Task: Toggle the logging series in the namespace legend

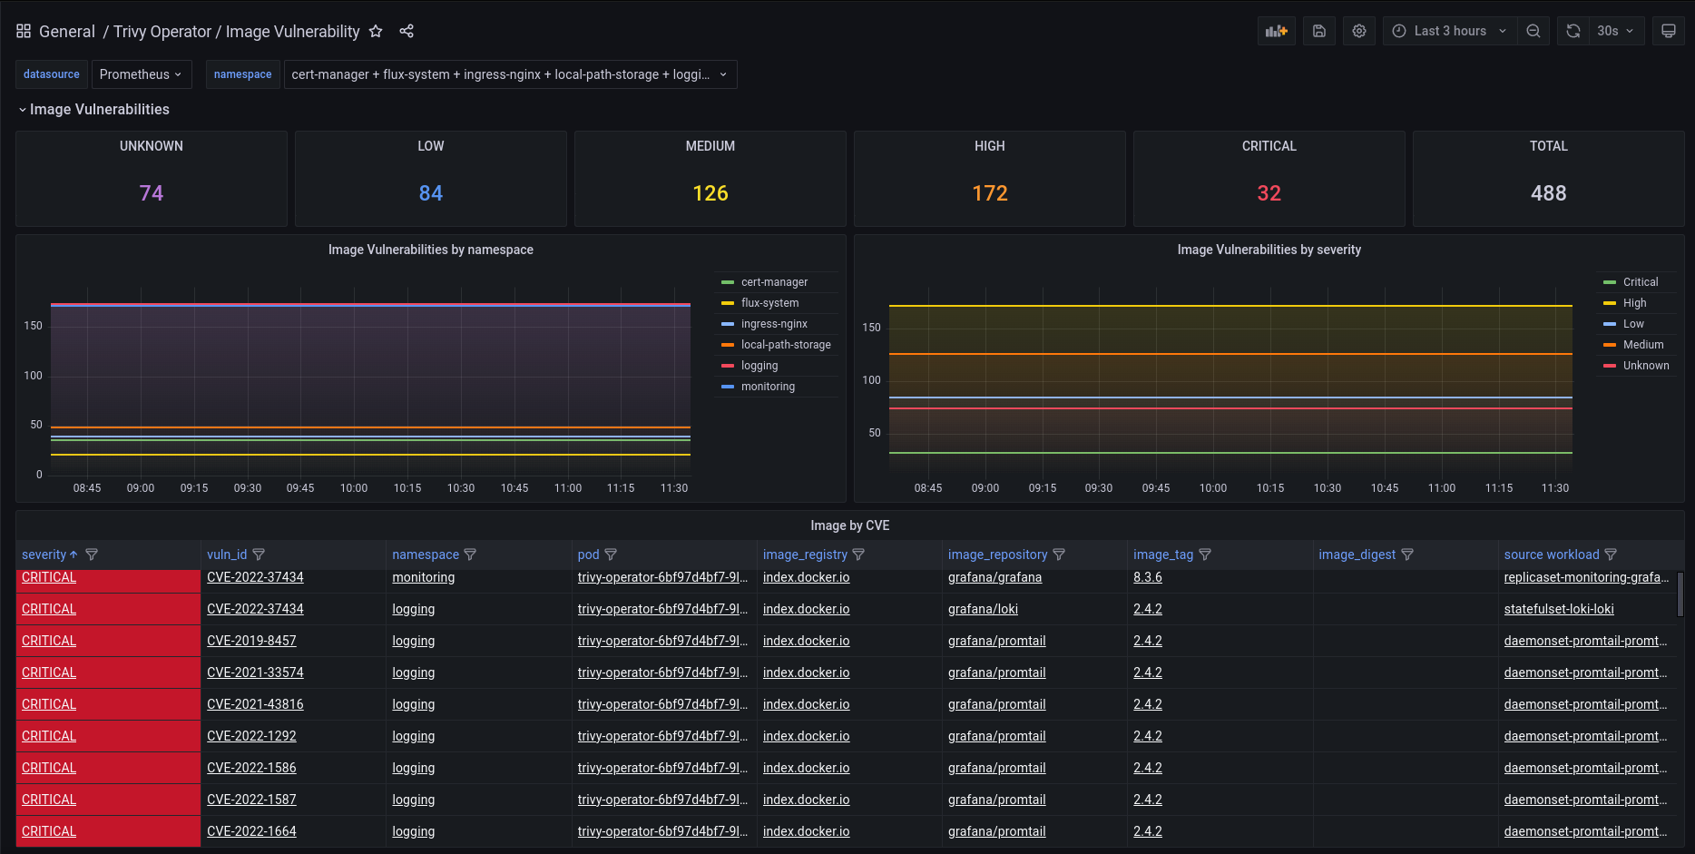Action: [x=759, y=366]
